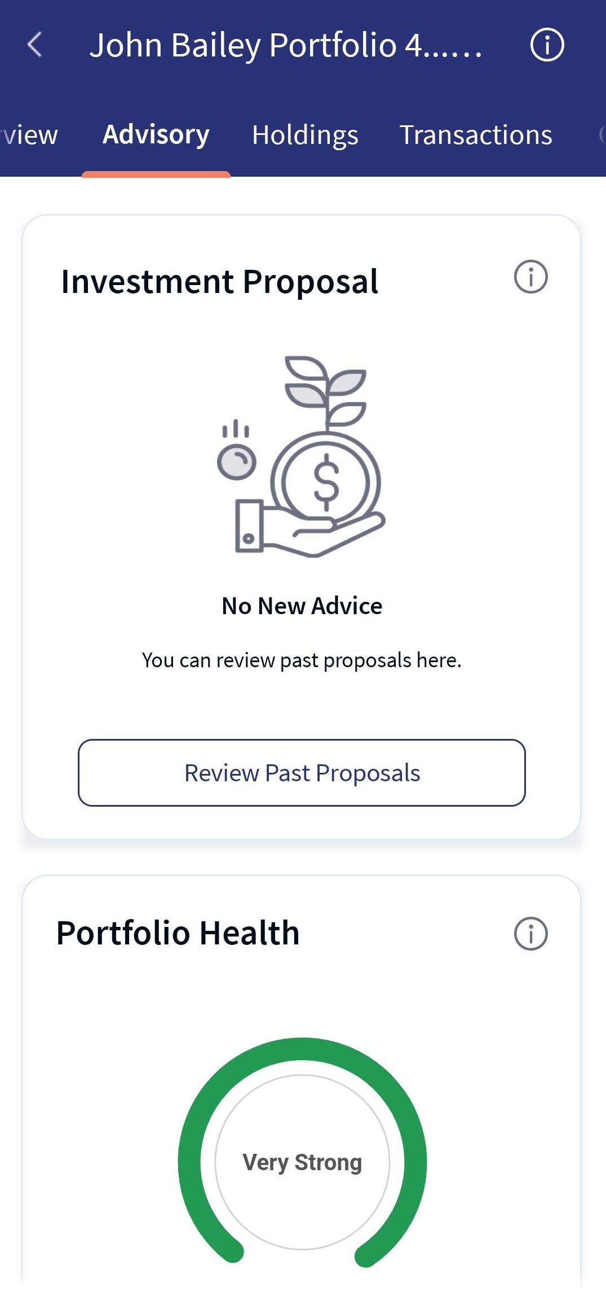Open the Transactions tab
The width and height of the screenshot is (606, 1291).
click(476, 135)
